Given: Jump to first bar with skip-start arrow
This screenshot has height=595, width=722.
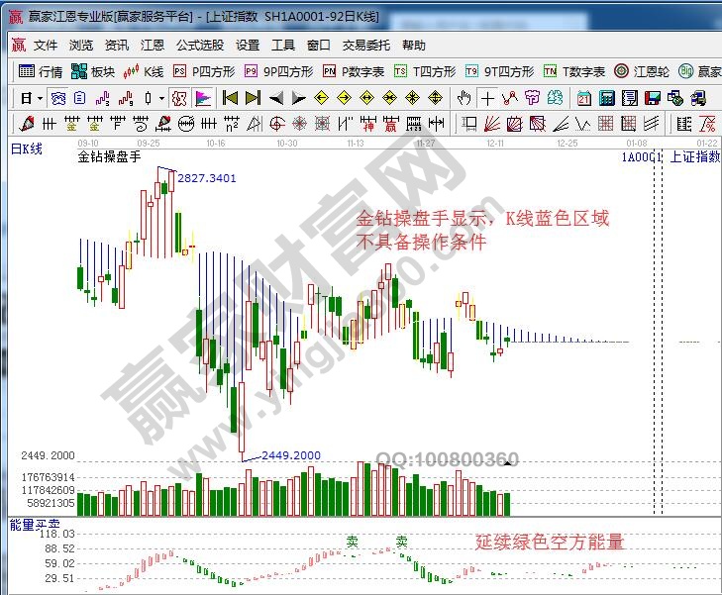Looking at the screenshot, I should [x=230, y=98].
